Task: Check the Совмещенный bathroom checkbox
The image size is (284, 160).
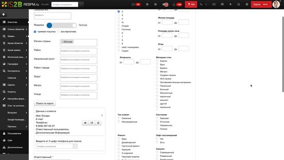Action: 157,152
